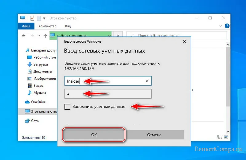
Task: Enable Запомнить учетные данные checkbox
Action: click(x=67, y=107)
